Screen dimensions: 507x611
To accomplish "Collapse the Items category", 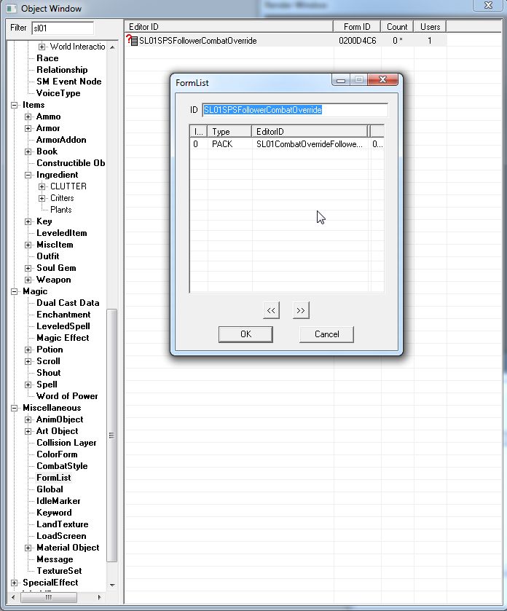I will 15,105.
